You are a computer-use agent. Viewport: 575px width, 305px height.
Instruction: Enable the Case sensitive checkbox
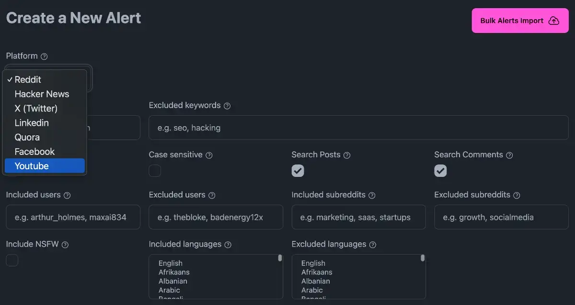coord(155,171)
